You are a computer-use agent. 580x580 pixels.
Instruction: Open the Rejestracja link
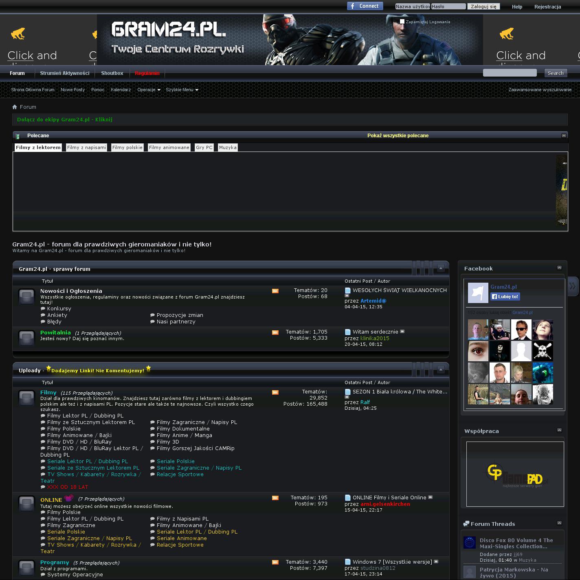point(547,7)
